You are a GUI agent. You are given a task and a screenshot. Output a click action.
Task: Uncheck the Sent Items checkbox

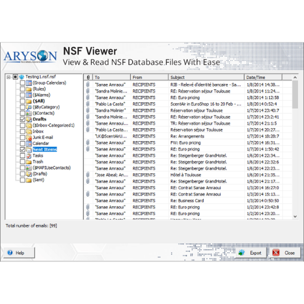pos(22,150)
